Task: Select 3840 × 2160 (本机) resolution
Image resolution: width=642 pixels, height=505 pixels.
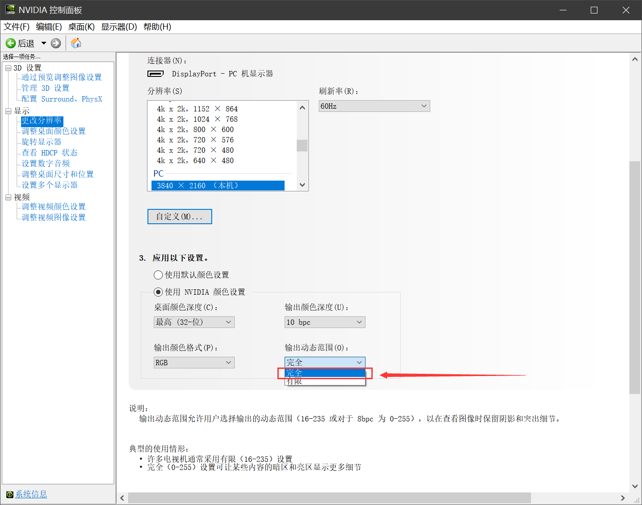Action: tap(218, 186)
